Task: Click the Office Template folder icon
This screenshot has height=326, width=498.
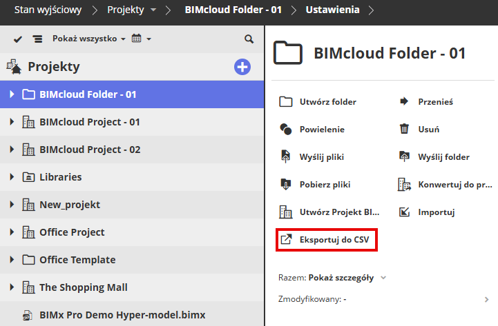Action: 28,260
